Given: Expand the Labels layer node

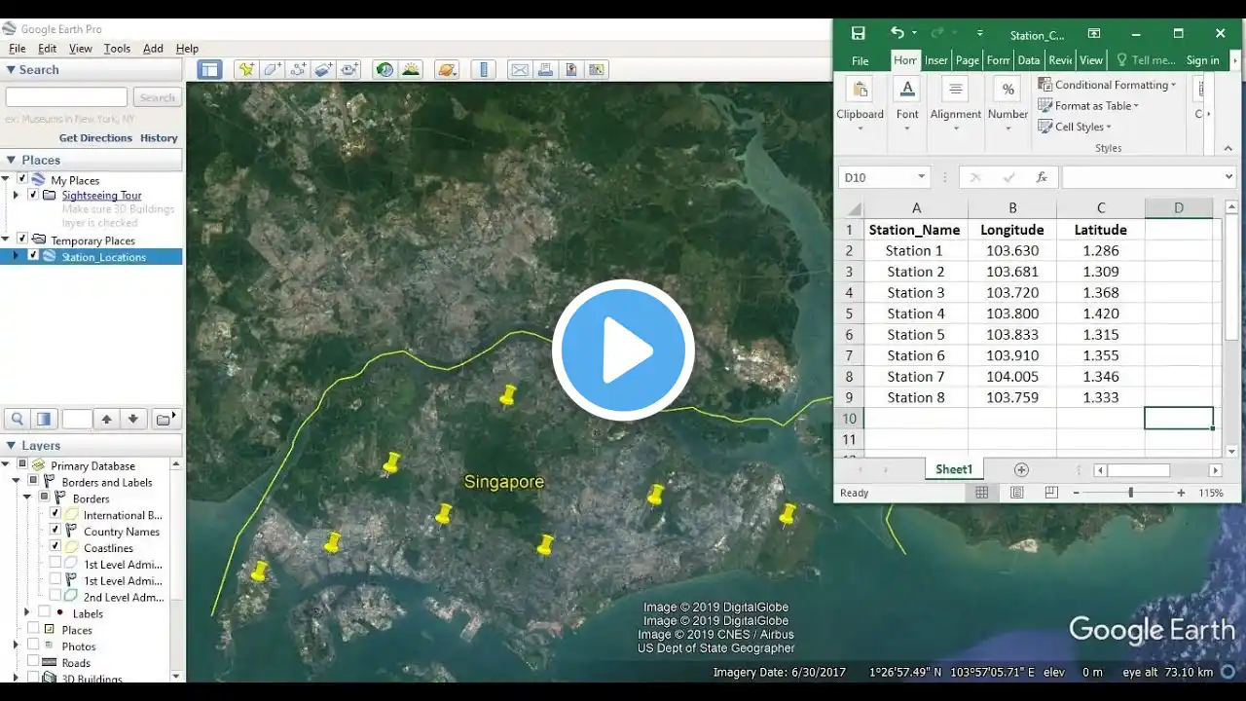Looking at the screenshot, I should click(26, 612).
